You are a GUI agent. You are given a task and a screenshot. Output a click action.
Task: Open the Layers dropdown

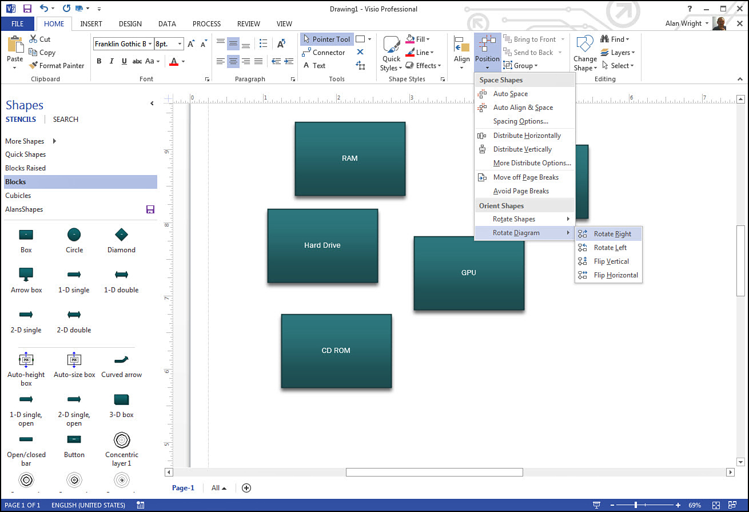point(633,53)
